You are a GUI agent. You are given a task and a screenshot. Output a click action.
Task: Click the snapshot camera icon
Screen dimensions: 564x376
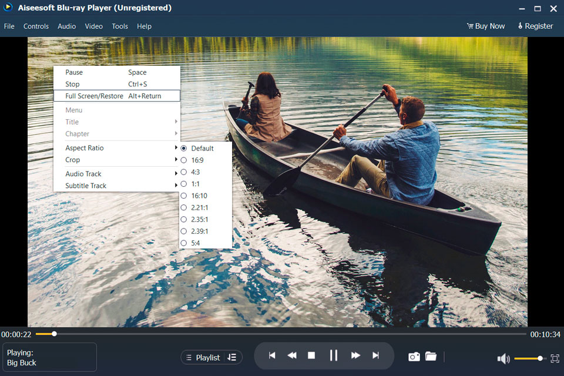coord(414,357)
